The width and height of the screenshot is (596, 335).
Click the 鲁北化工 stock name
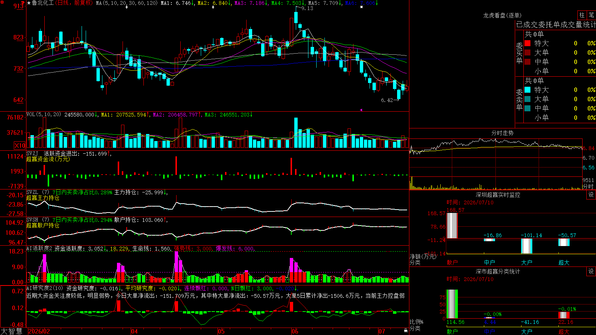point(43,3)
